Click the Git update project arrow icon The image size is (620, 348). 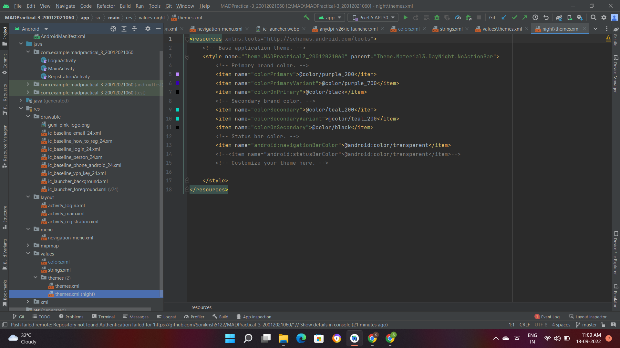tap(504, 17)
